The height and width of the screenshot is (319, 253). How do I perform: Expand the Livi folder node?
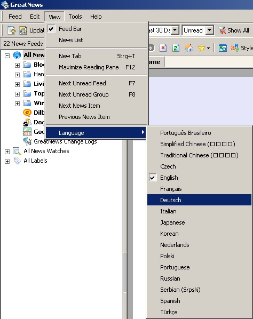click(17, 84)
